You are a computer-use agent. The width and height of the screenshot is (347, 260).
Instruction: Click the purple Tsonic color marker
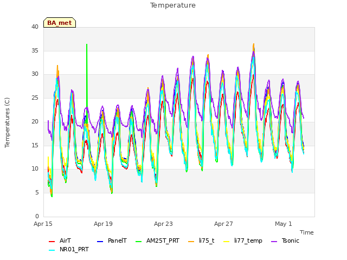point(274,242)
